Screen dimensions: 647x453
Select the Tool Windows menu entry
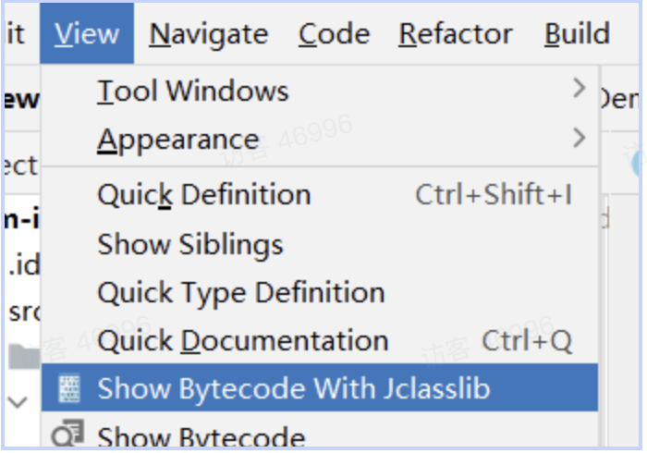[x=193, y=91]
